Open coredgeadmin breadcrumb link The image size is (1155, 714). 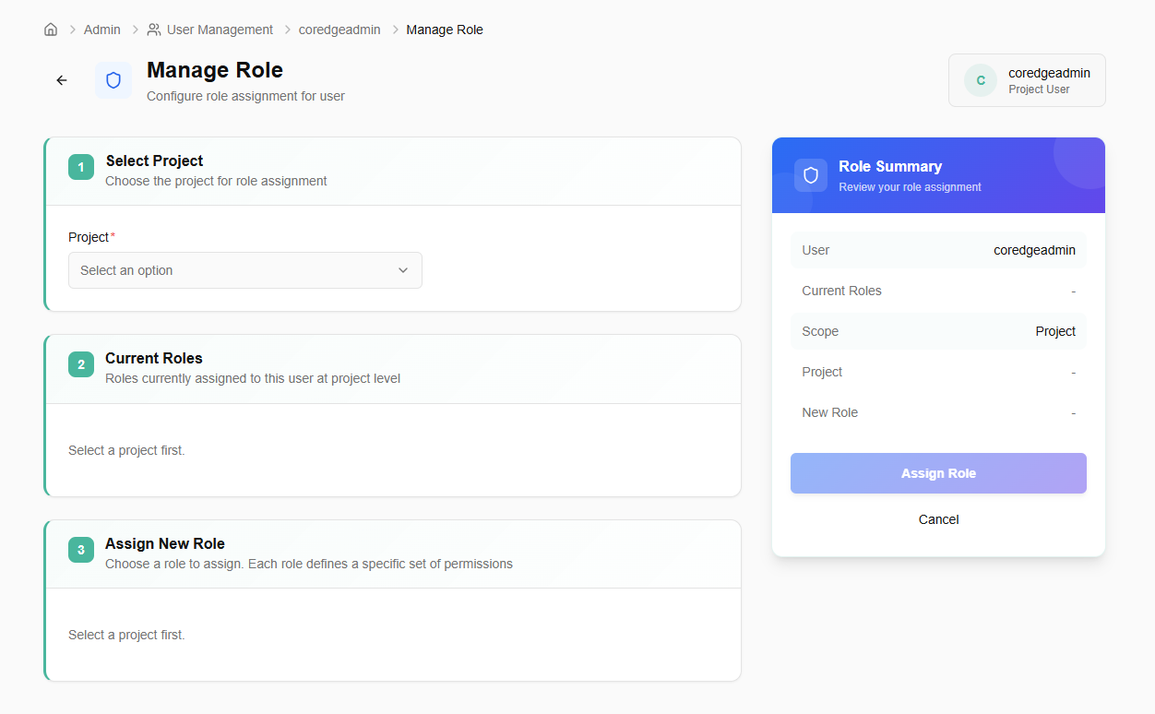click(339, 30)
